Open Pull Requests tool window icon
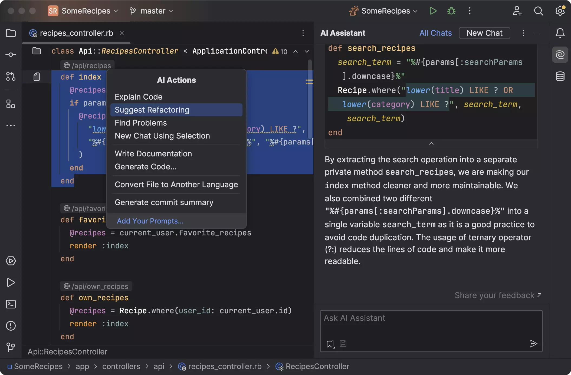 point(11,76)
